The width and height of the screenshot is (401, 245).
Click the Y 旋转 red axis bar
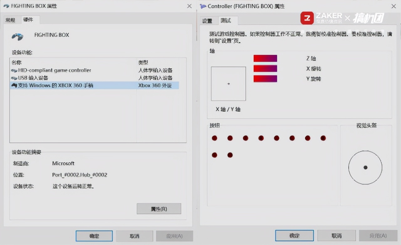click(265, 79)
